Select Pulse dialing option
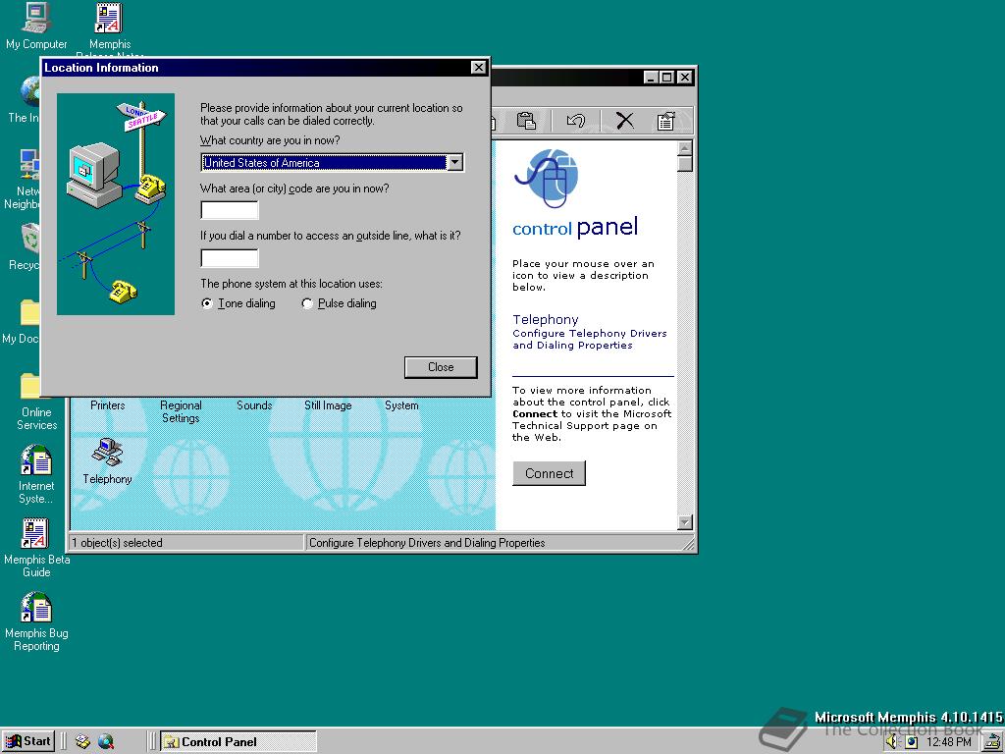The width and height of the screenshot is (1005, 754). pos(339,303)
